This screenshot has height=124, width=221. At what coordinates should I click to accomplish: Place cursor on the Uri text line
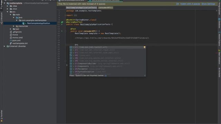point(76,45)
